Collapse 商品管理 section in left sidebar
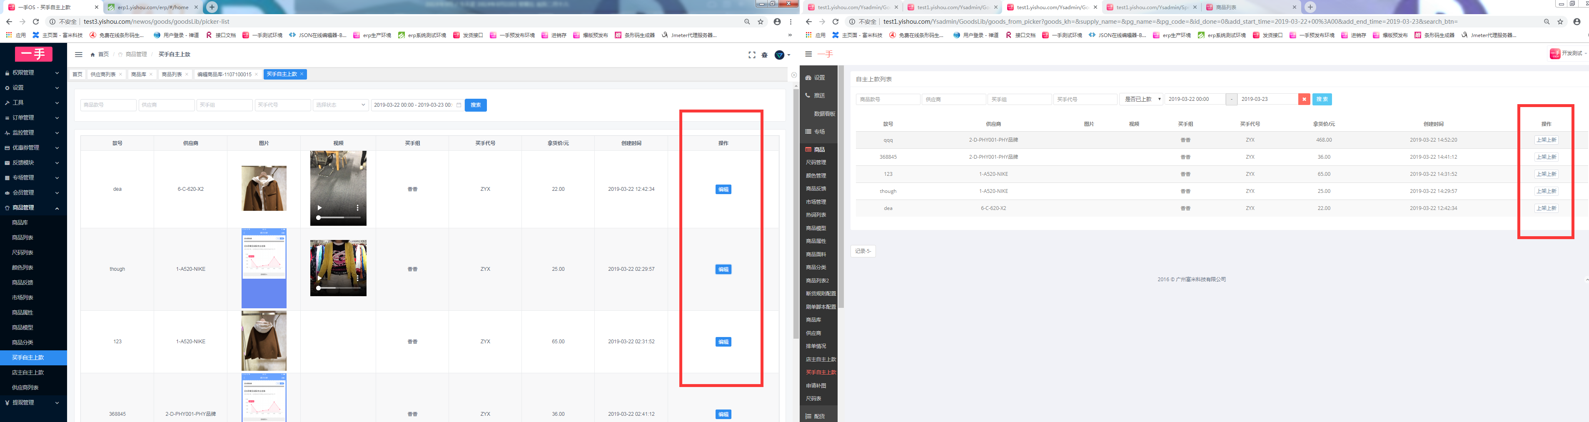The height and width of the screenshot is (422, 1589). (x=33, y=208)
